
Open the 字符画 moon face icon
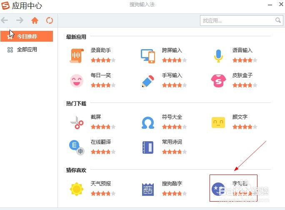tap(218, 189)
